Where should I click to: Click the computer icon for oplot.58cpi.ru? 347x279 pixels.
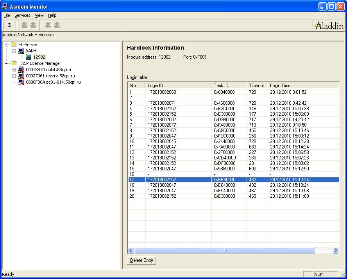coord(21,70)
